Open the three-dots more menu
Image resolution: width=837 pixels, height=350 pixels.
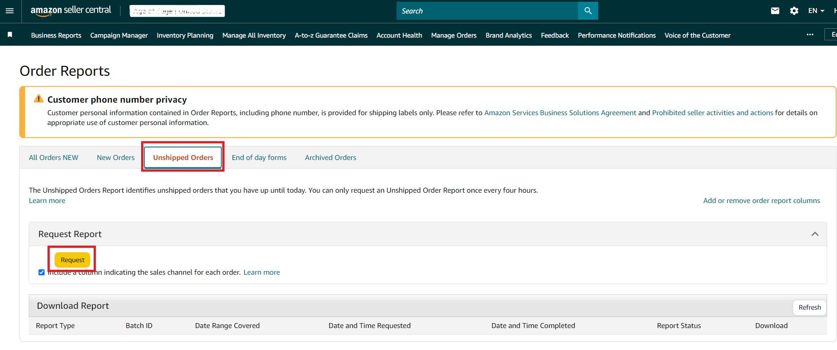810,35
